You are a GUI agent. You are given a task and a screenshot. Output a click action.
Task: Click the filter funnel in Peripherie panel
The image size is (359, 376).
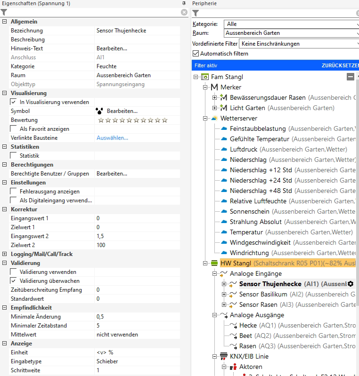pos(196,13)
